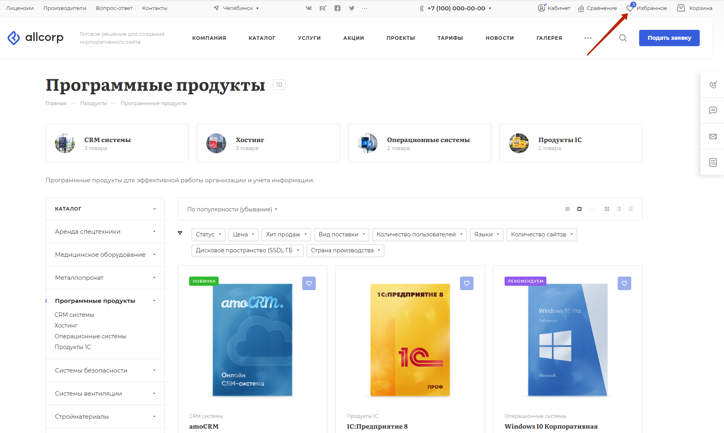
Task: Collapse the КАТАЛОГ sidebar header
Action: (x=155, y=209)
